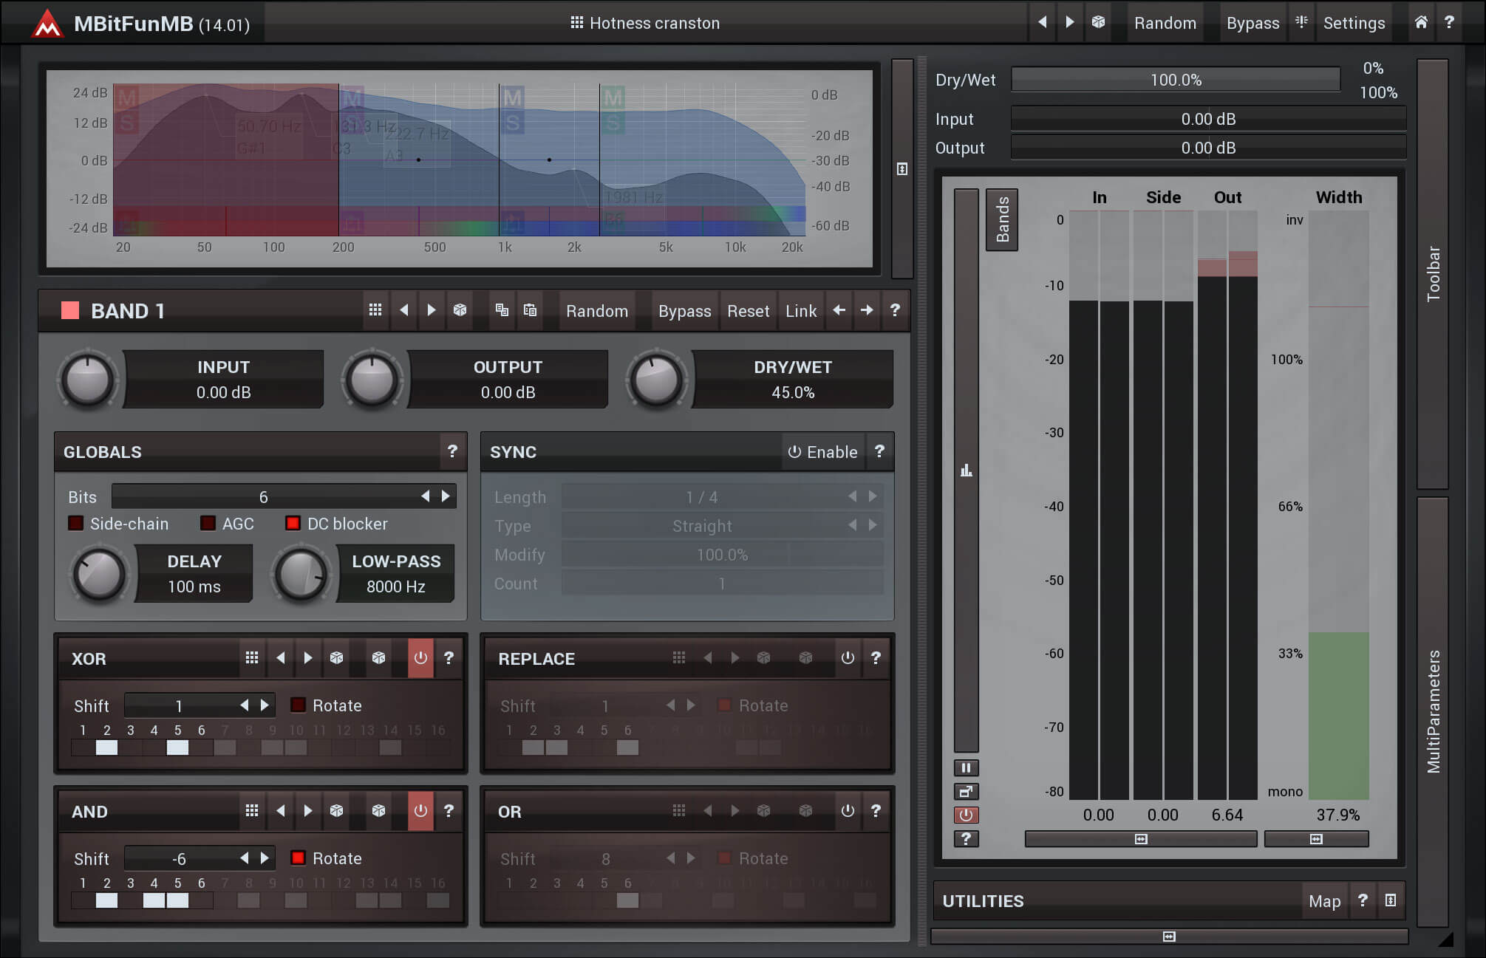Enable Sync with the Enable button
Viewport: 1486px width, 958px height.
coord(823,451)
